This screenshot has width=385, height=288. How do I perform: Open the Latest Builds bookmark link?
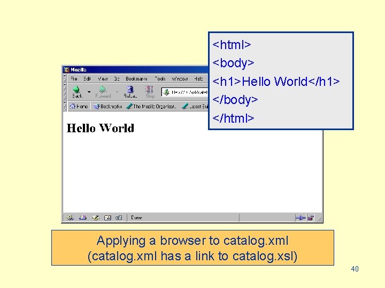pos(195,106)
